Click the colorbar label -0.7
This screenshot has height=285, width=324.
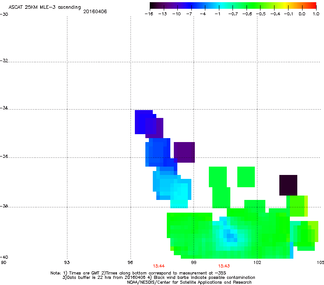233,14
